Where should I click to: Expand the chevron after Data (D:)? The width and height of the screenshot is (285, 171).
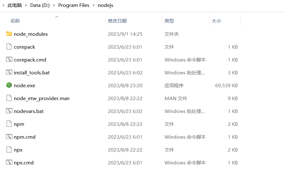coord(54,5)
